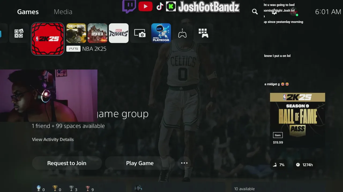Click the 10 available text
Image resolution: width=343 pixels, height=192 pixels.
tap(244, 189)
